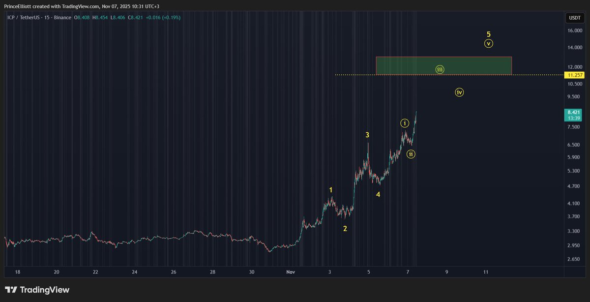Click the 10.500 price scale label
590x302 pixels.
pos(574,84)
